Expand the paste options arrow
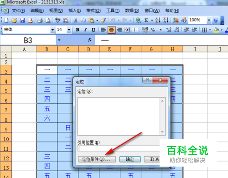 pyautogui.click(x=97, y=20)
